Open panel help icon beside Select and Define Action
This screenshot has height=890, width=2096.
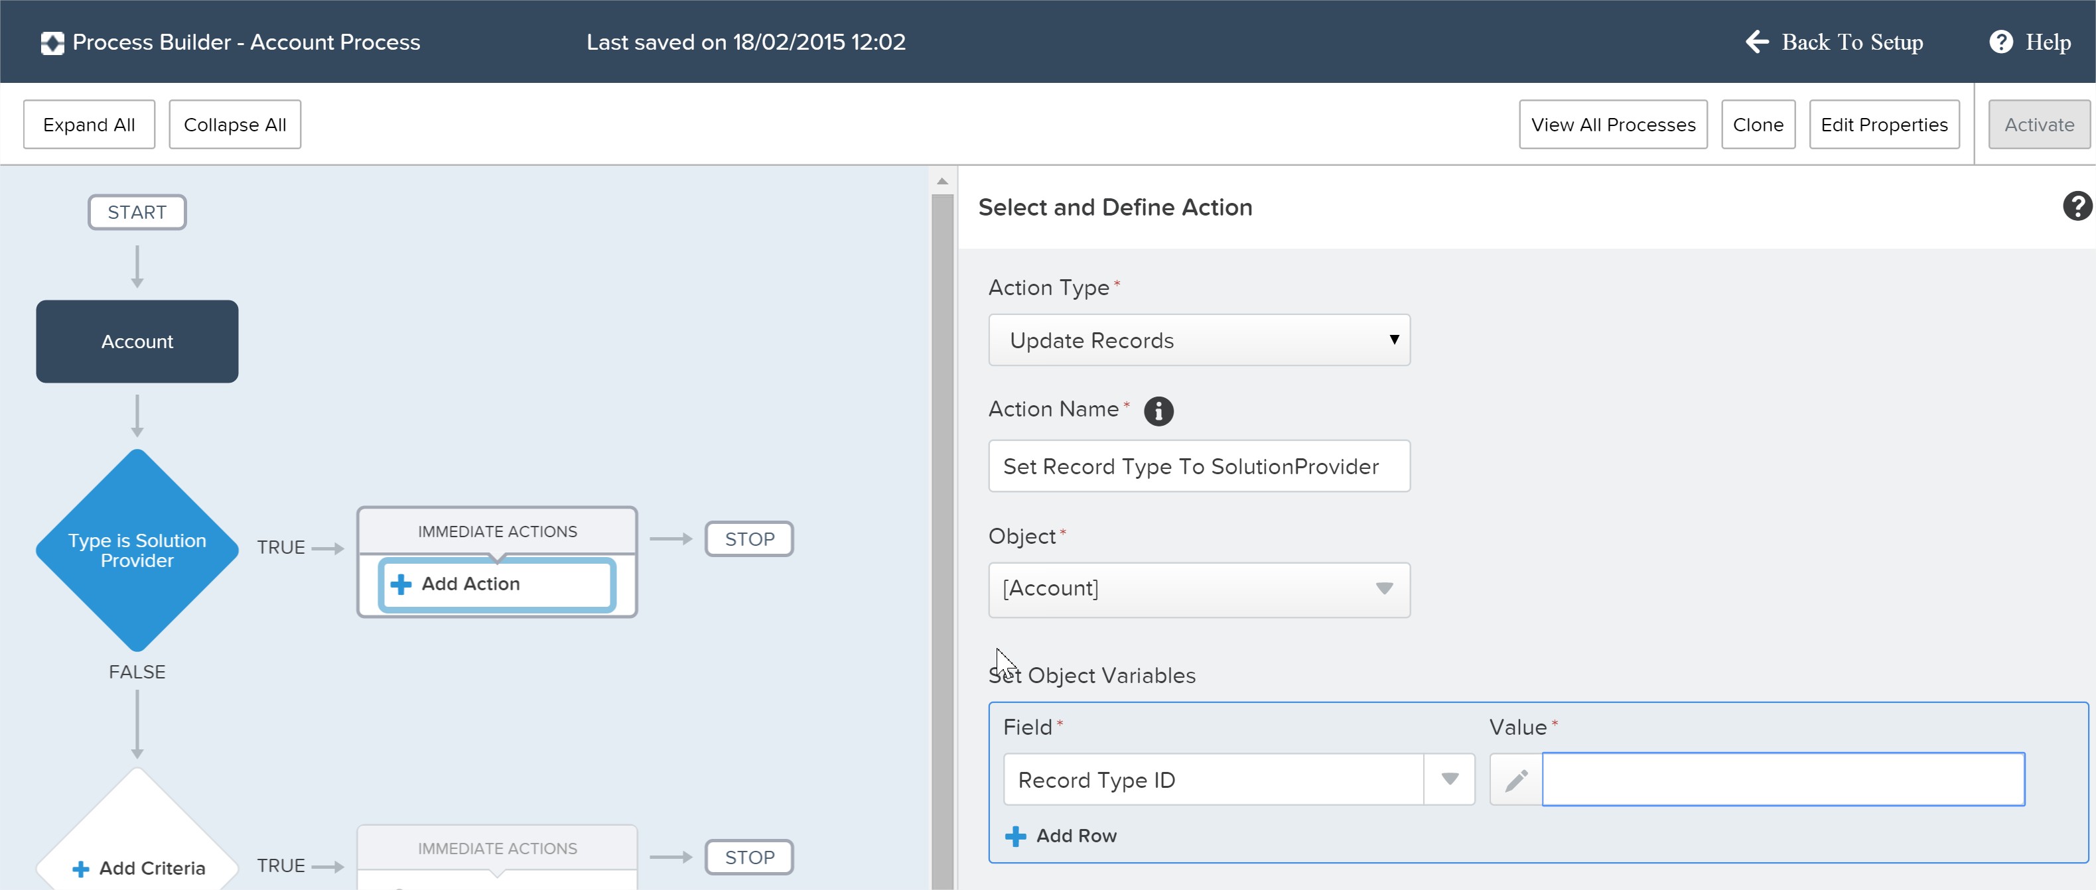point(2077,207)
